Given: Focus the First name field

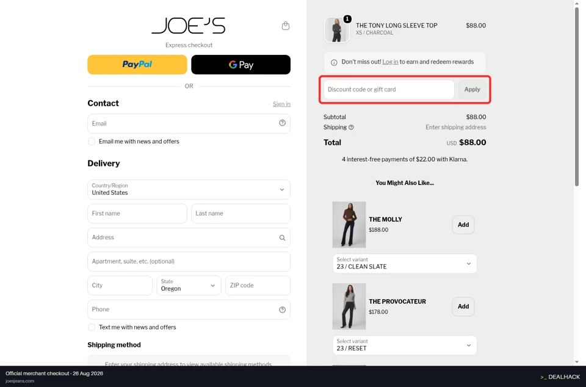Looking at the screenshot, I should (x=137, y=214).
